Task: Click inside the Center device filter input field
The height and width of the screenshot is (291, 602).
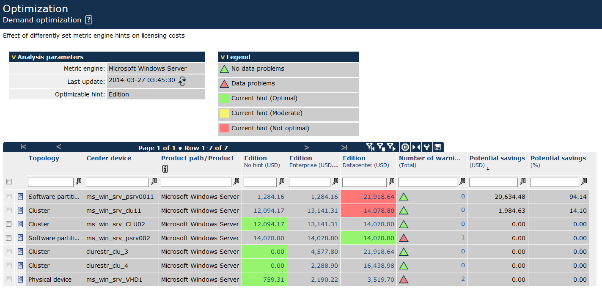Action: pyautogui.click(x=117, y=182)
